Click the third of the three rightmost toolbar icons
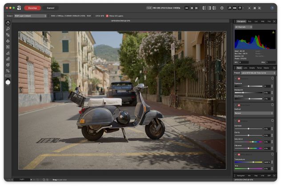 point(259,8)
